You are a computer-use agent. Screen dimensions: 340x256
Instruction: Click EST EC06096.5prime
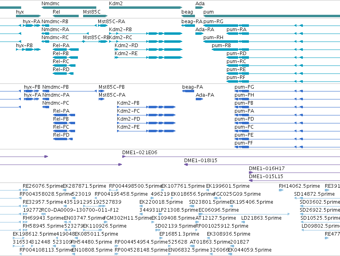(244, 214)
